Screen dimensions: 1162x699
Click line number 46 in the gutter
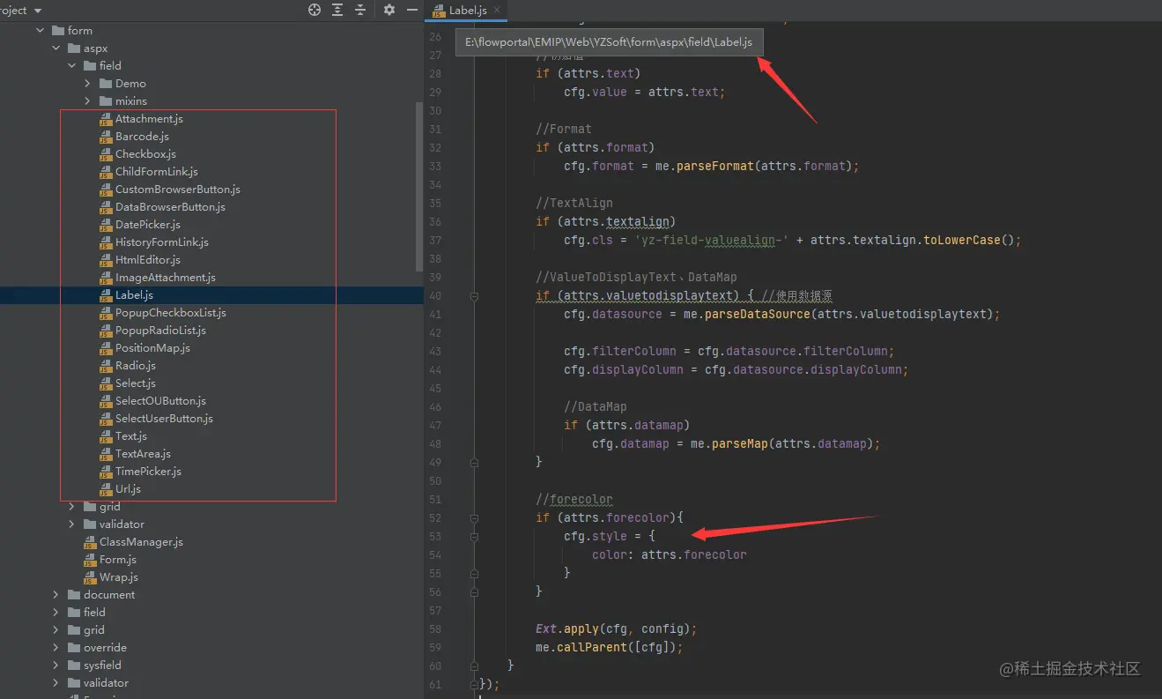pyautogui.click(x=435, y=407)
